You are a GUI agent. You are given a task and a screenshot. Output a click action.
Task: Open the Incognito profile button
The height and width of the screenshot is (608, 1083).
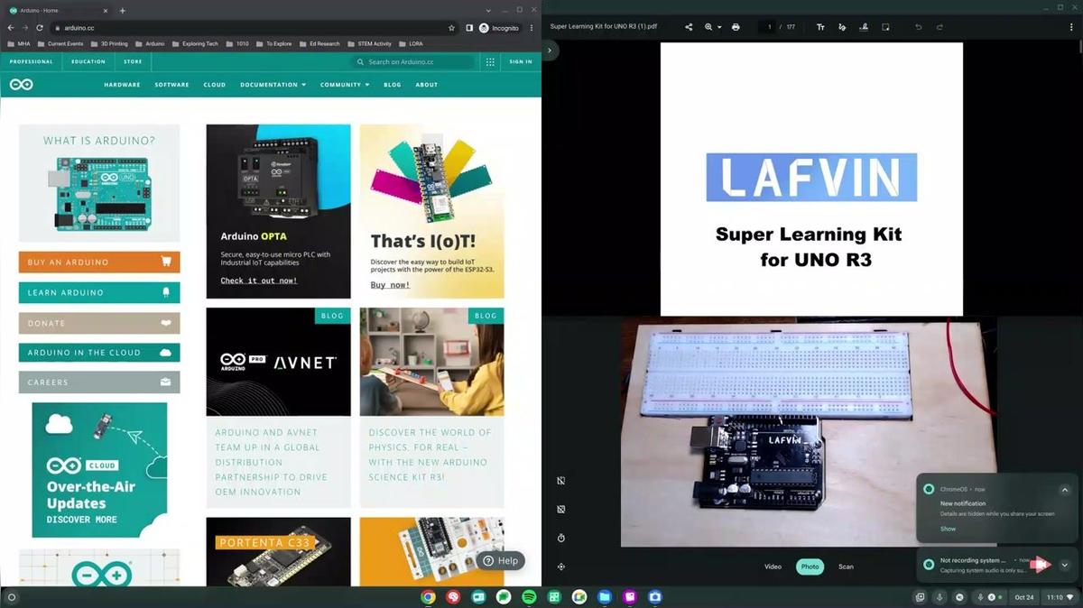click(499, 28)
